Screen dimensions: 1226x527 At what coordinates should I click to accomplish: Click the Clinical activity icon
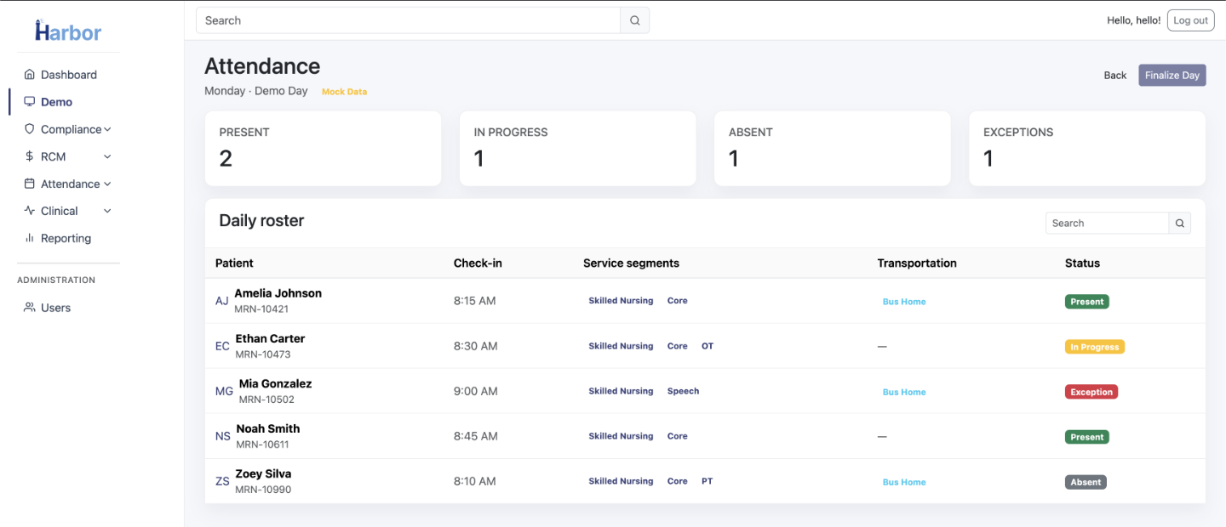pos(28,210)
